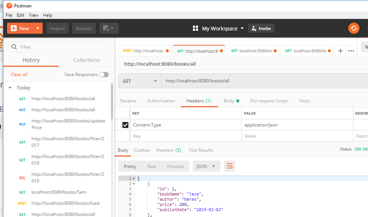
Task: Select the Raw view button
Action: [x=152, y=166]
